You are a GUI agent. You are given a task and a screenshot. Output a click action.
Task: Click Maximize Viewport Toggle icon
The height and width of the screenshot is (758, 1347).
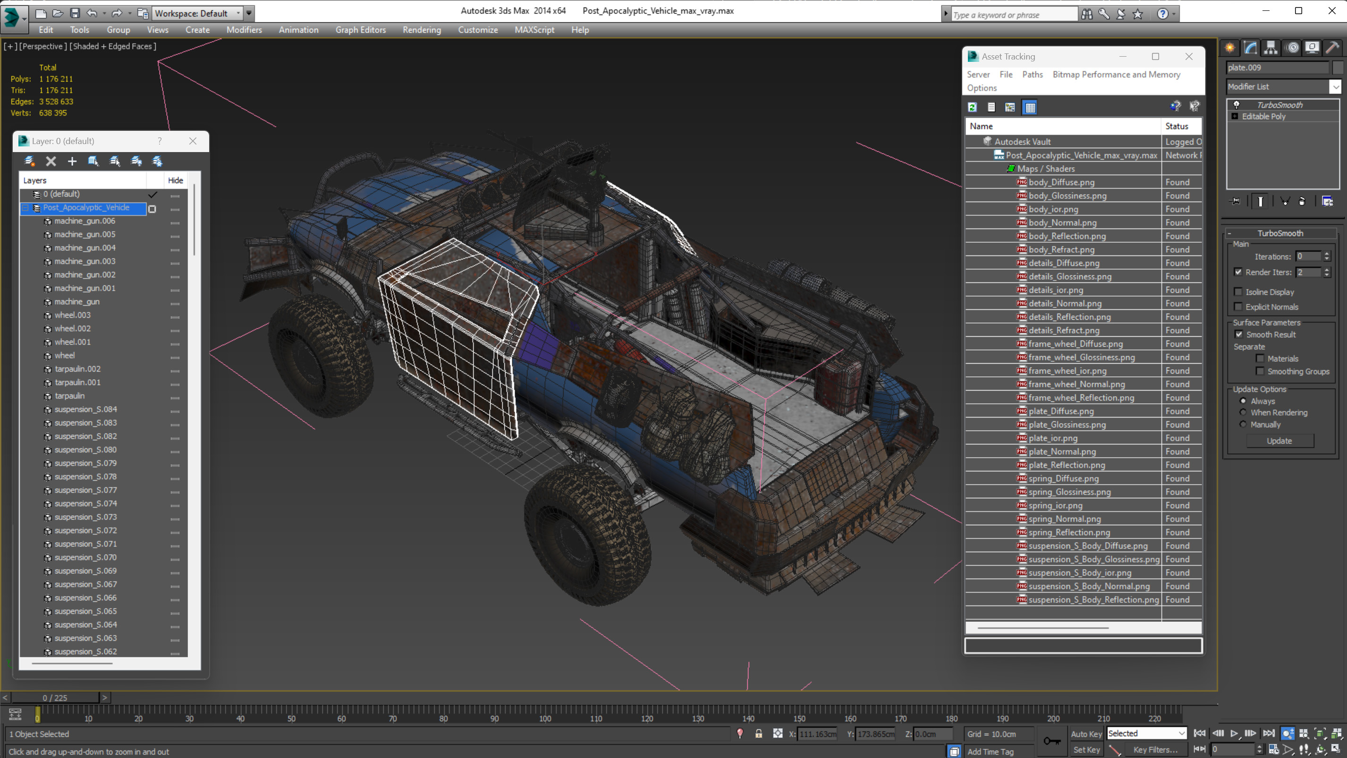(1335, 749)
